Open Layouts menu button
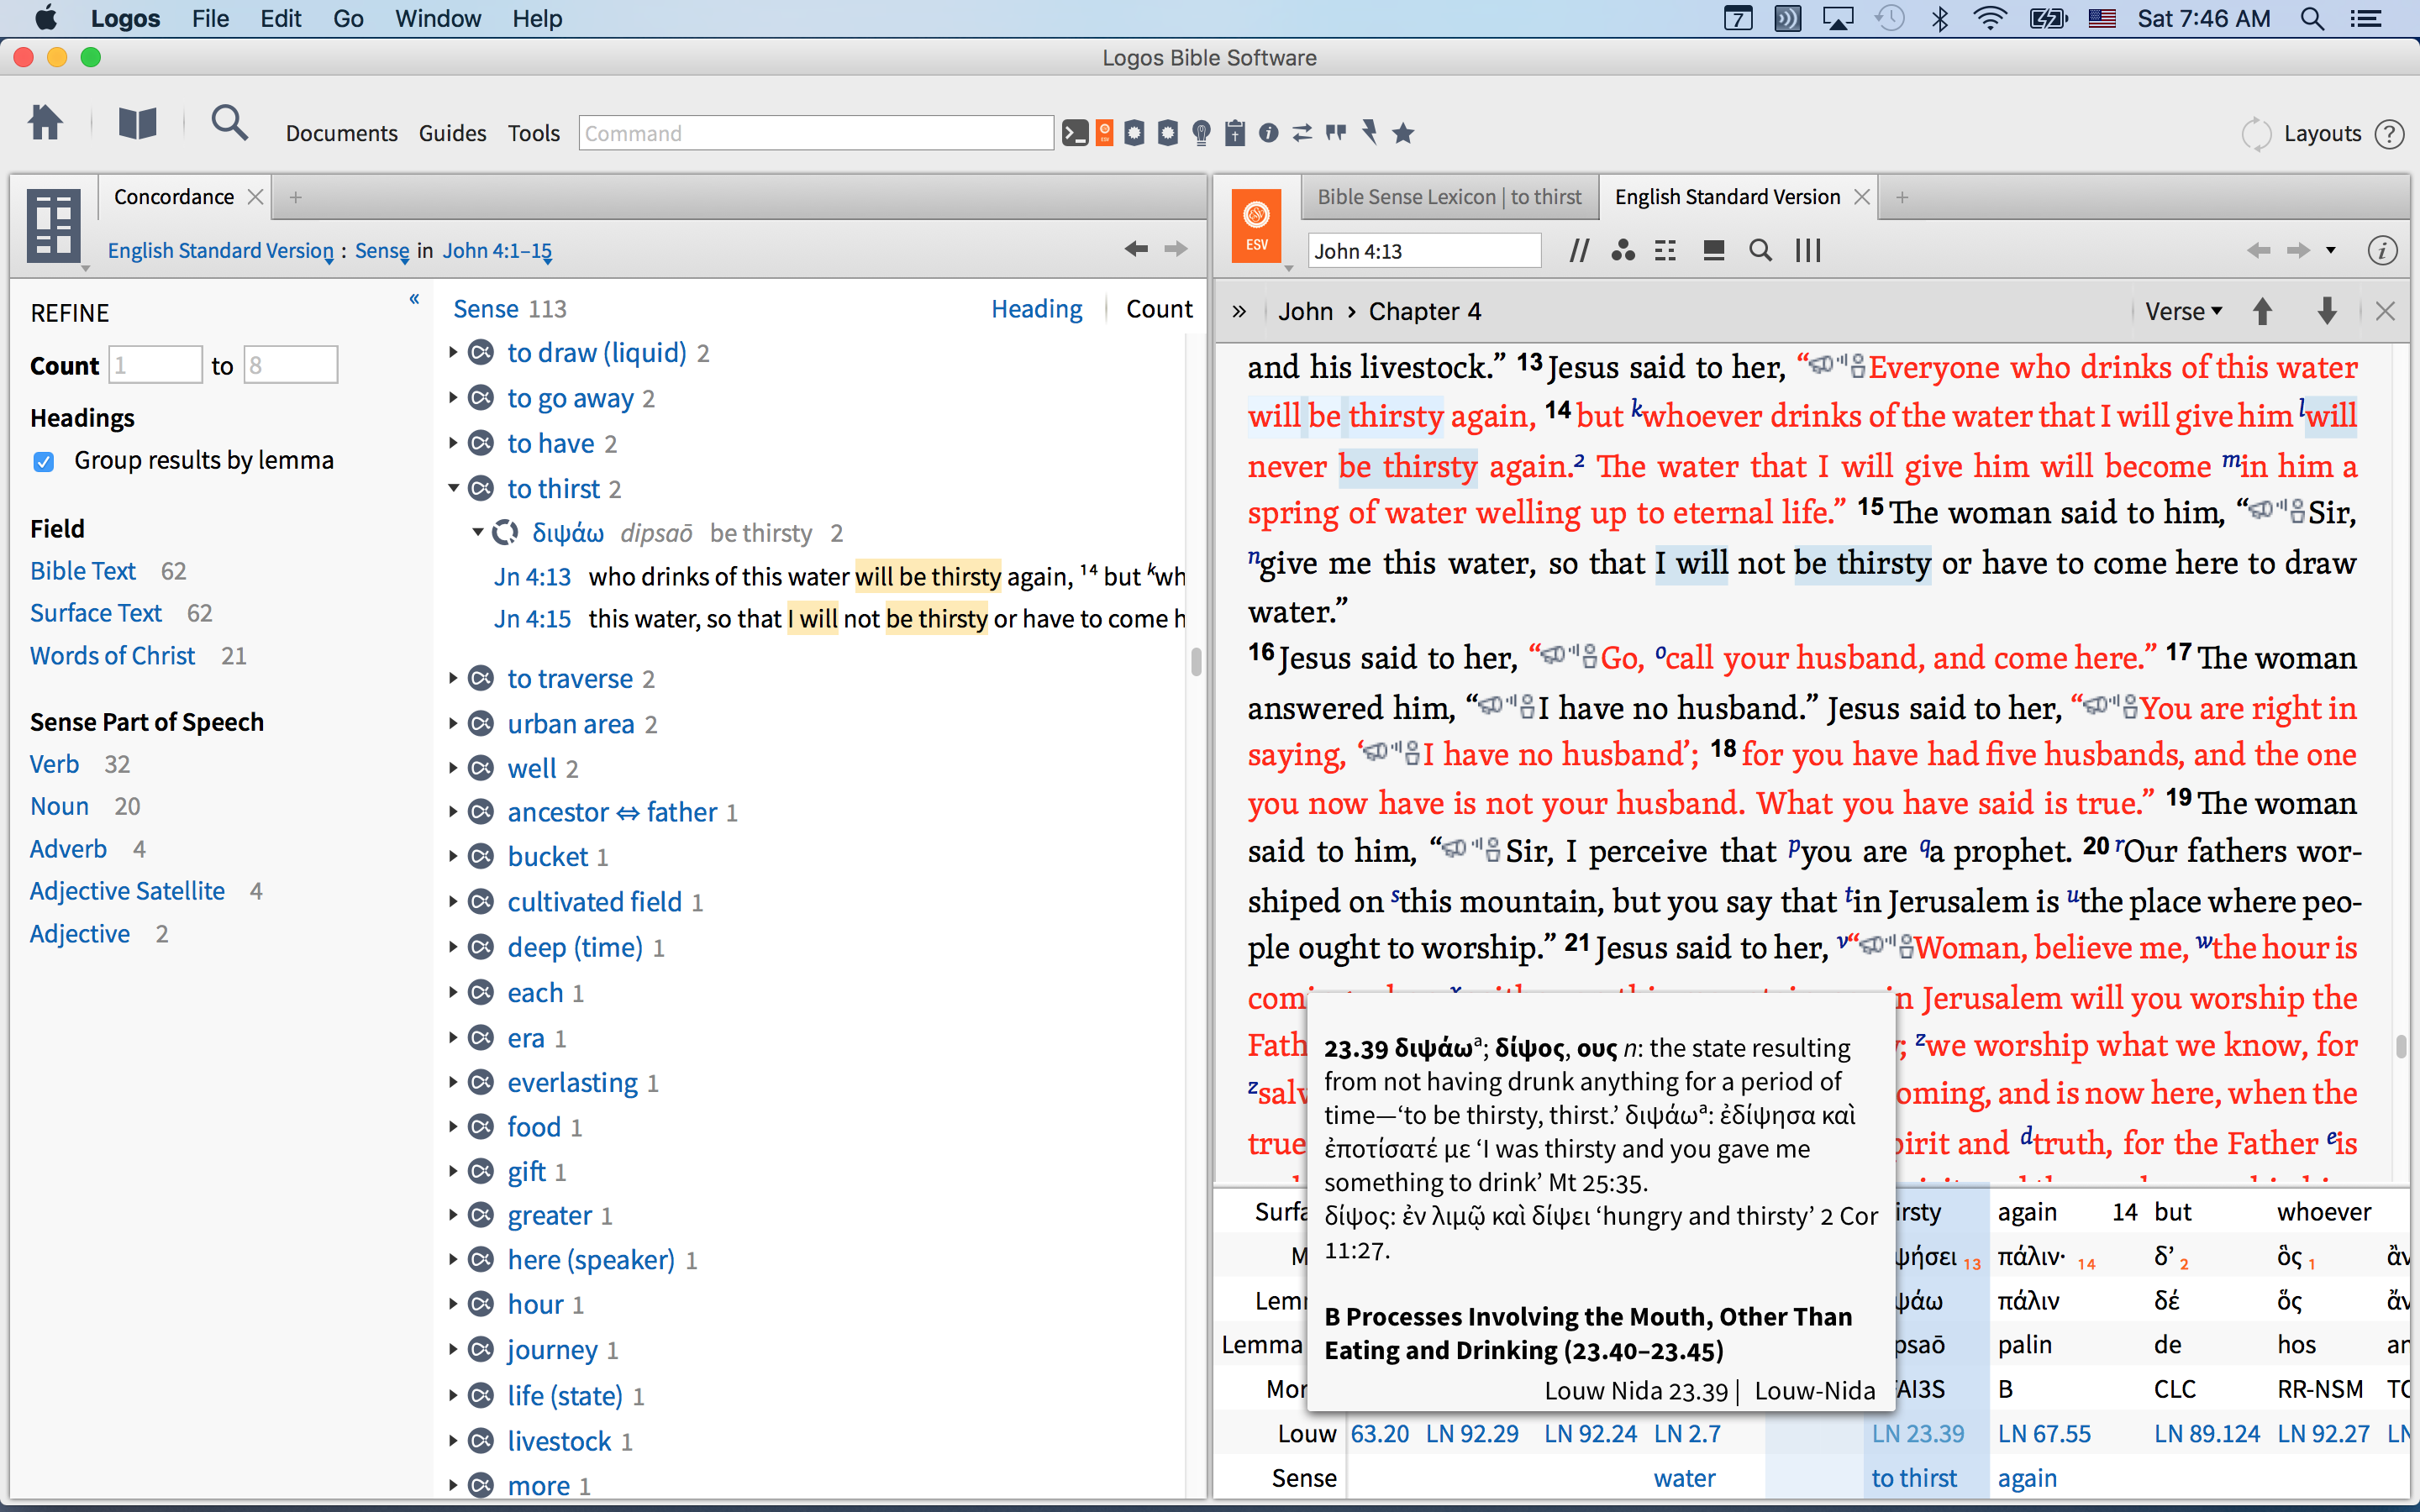2420x1512 pixels. click(x=2322, y=134)
